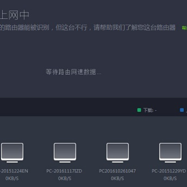This screenshot has height=187, width=187.
Task: Select the monitor icon above PC201610261047
Action: (x=117, y=153)
